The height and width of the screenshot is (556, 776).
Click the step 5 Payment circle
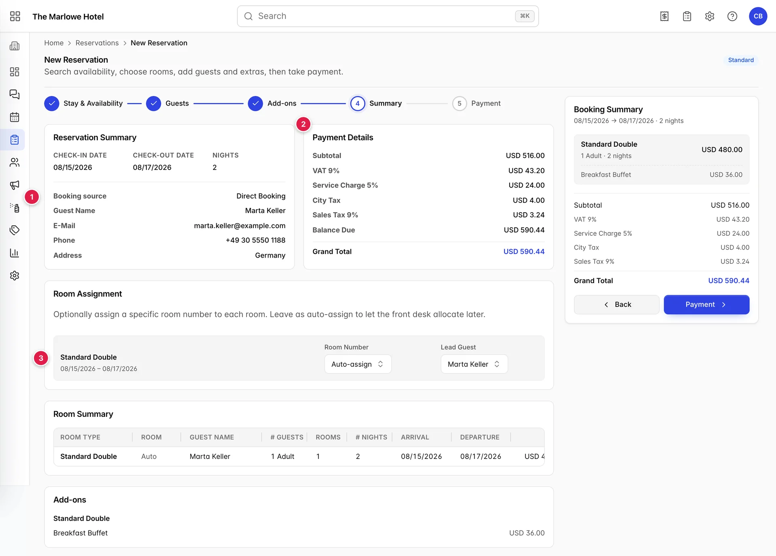[x=460, y=104]
